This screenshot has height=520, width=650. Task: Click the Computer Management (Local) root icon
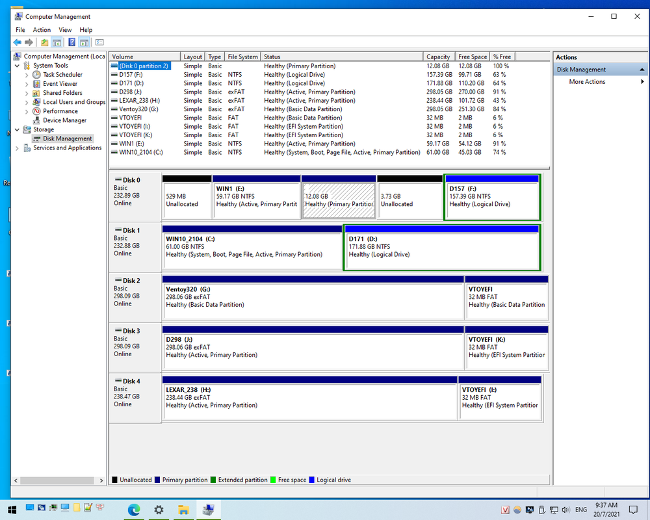coord(18,57)
